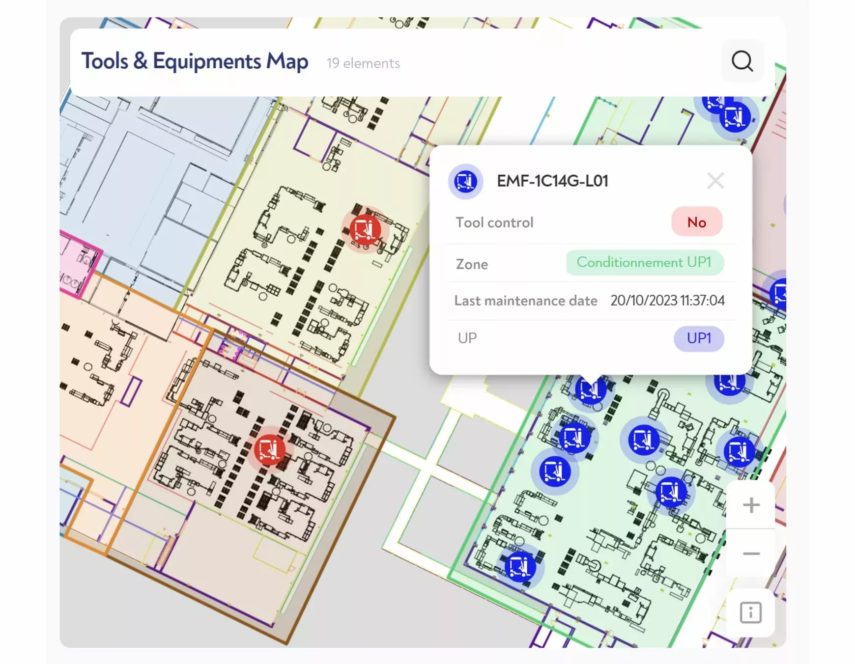
Task: Select partially hidden forklift marker at right edge
Action: pyautogui.click(x=780, y=293)
